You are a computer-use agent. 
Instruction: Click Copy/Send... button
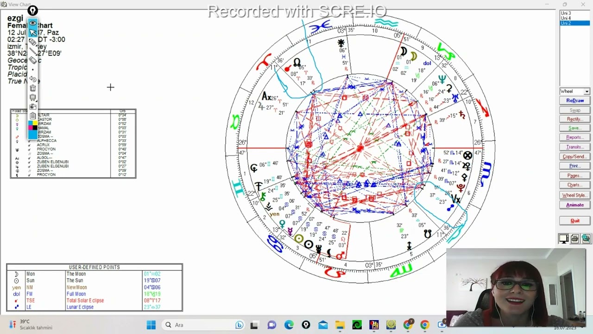[x=574, y=157]
